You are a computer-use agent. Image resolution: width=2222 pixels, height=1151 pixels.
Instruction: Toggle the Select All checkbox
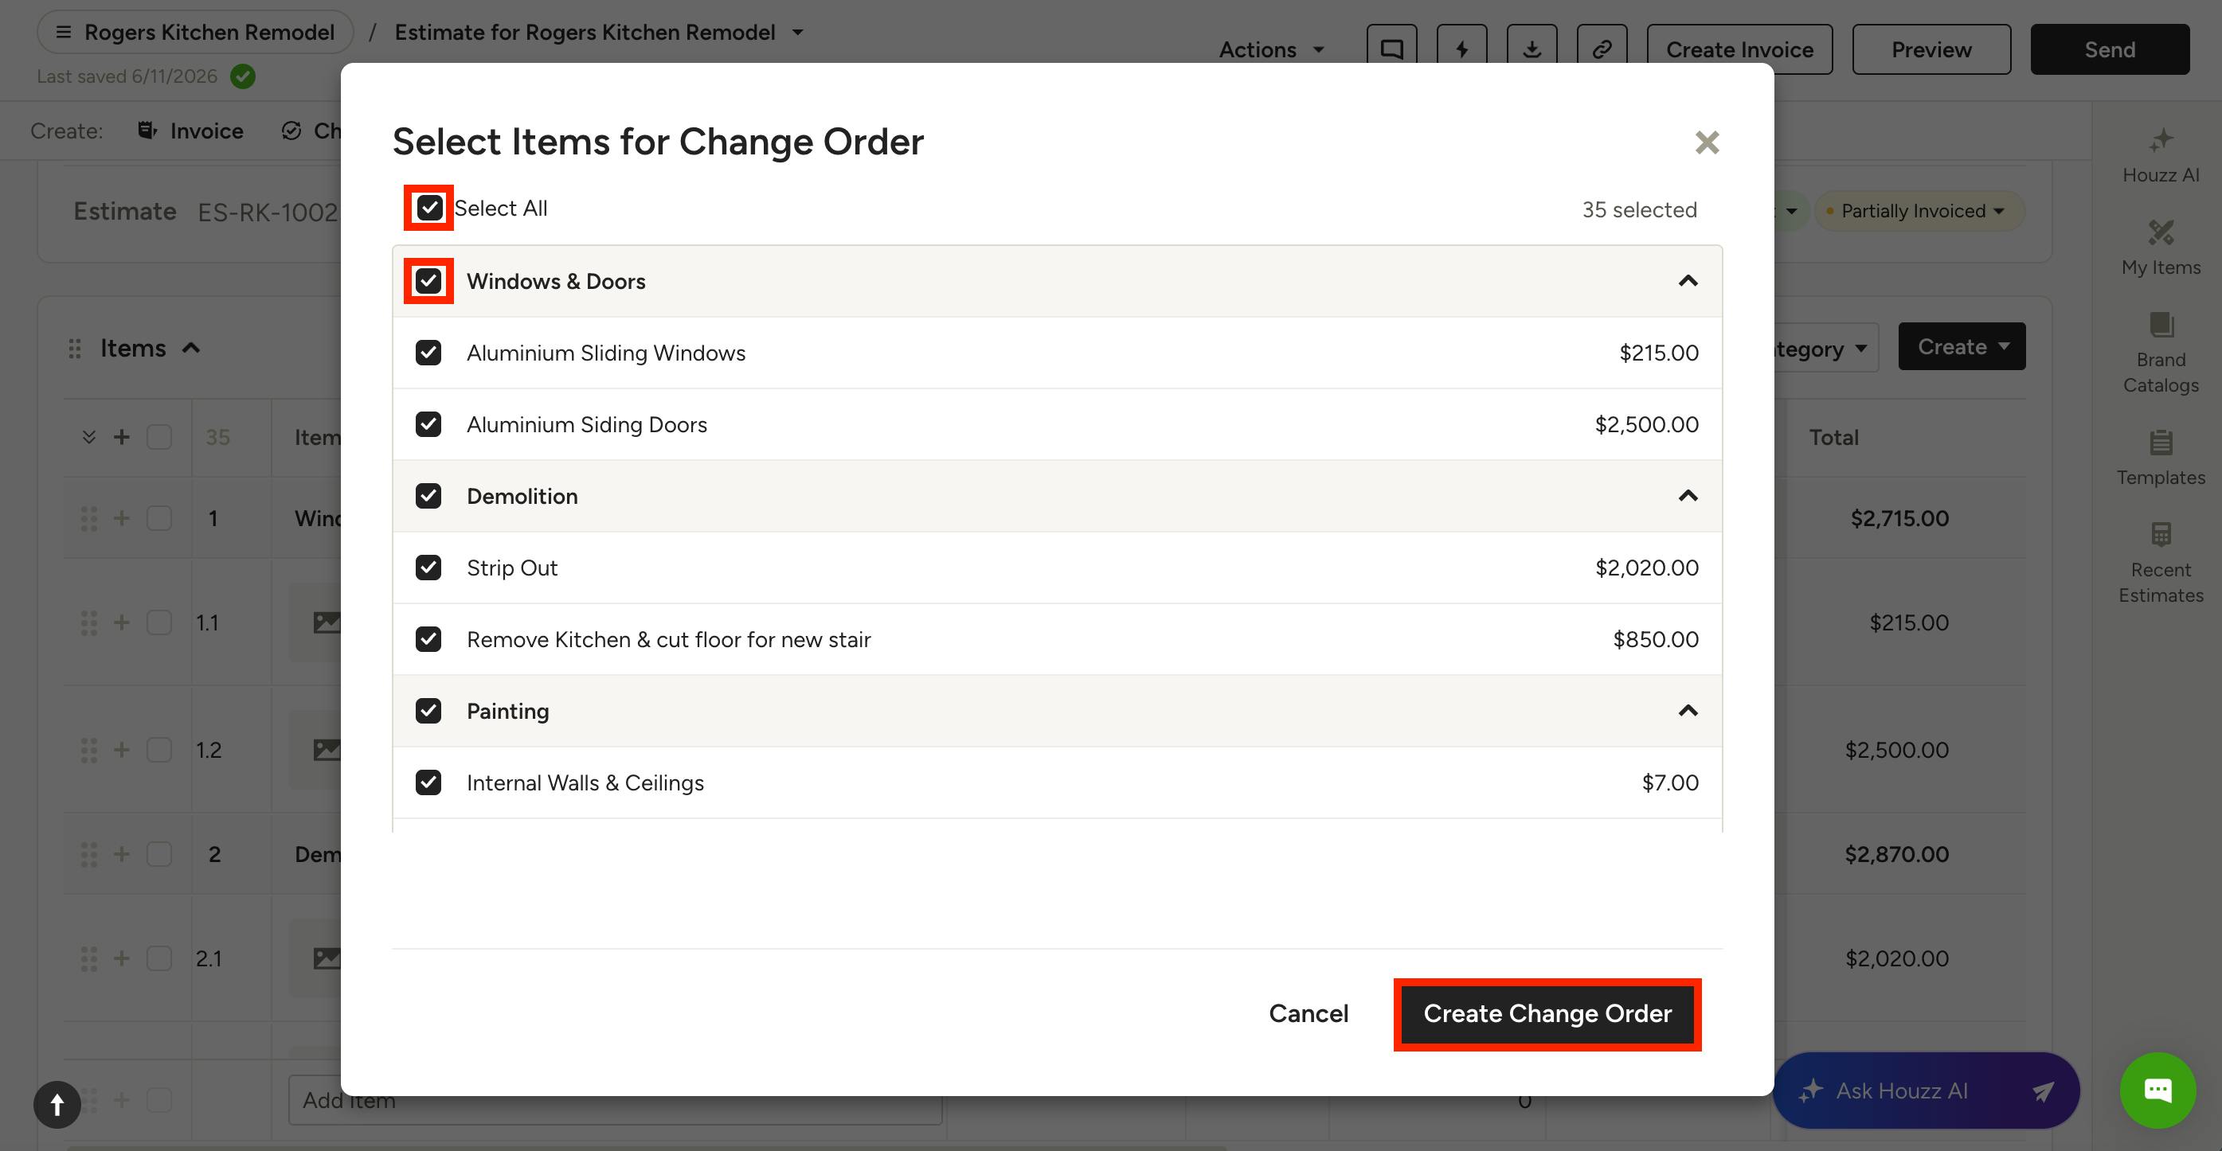(x=429, y=208)
